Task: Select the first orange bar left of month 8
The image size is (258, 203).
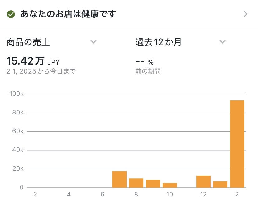Action: 119,179
